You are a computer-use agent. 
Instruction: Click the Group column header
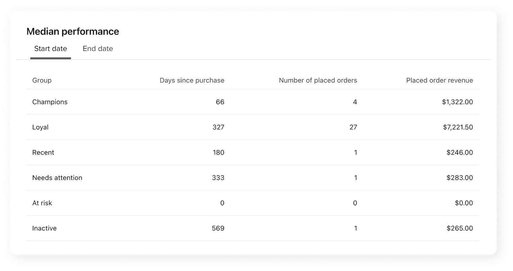[x=42, y=80]
